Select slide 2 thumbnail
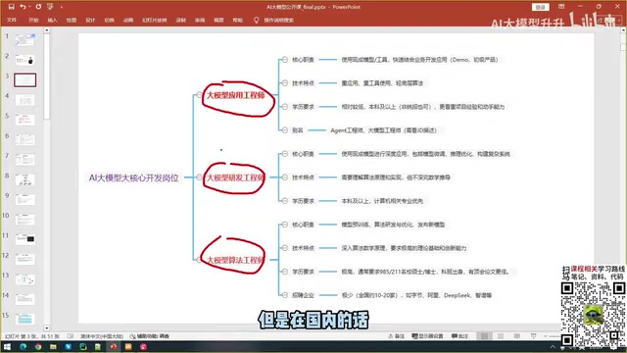Image resolution: width=627 pixels, height=353 pixels. [24, 60]
